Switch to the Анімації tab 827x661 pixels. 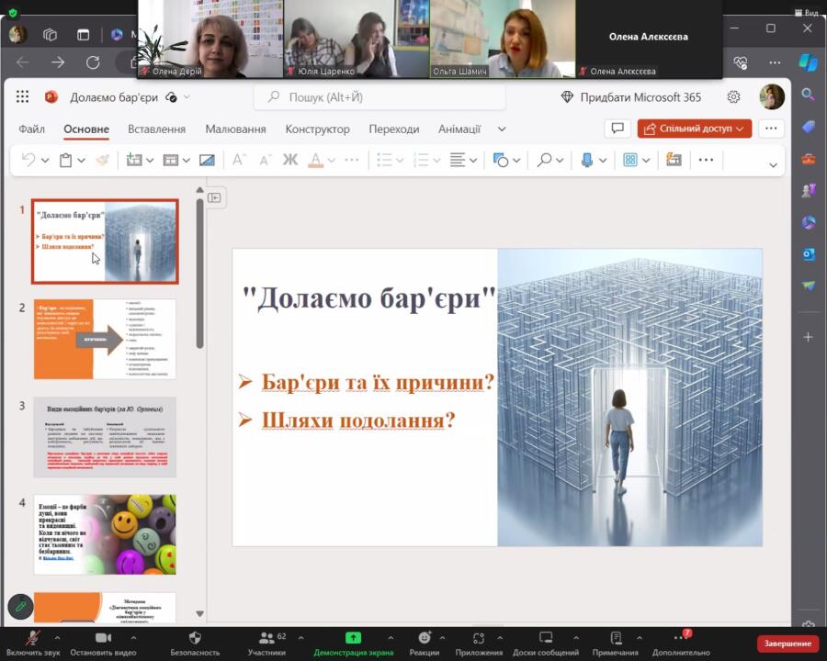tap(459, 129)
